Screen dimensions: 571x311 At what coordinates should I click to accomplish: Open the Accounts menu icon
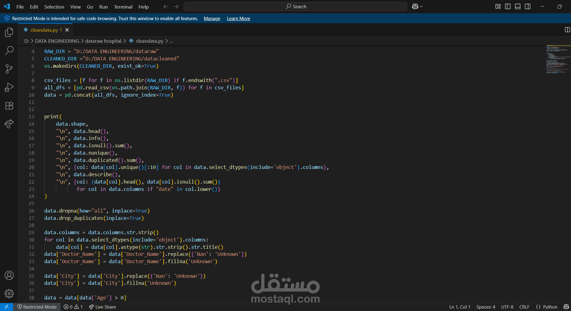pos(9,275)
